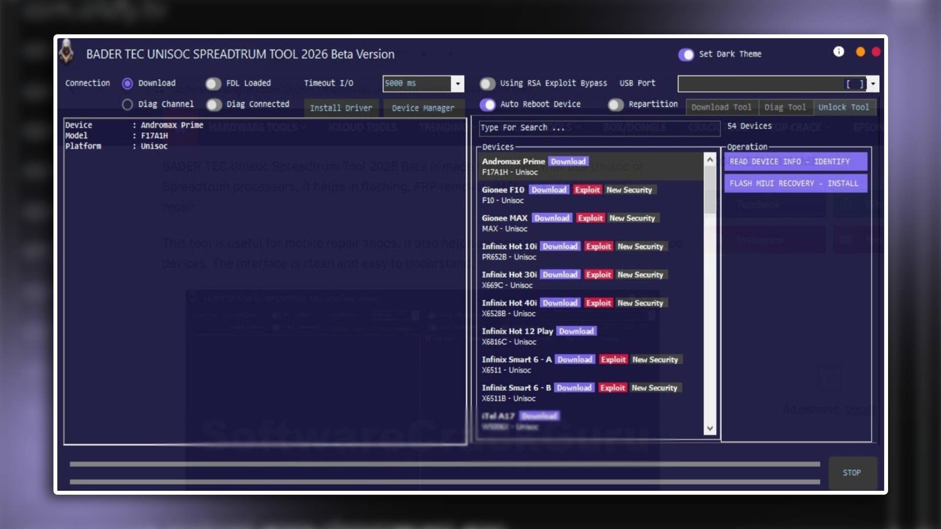Click Read Device Info - Identify button
Viewport: 941px width, 529px height.
pos(795,162)
